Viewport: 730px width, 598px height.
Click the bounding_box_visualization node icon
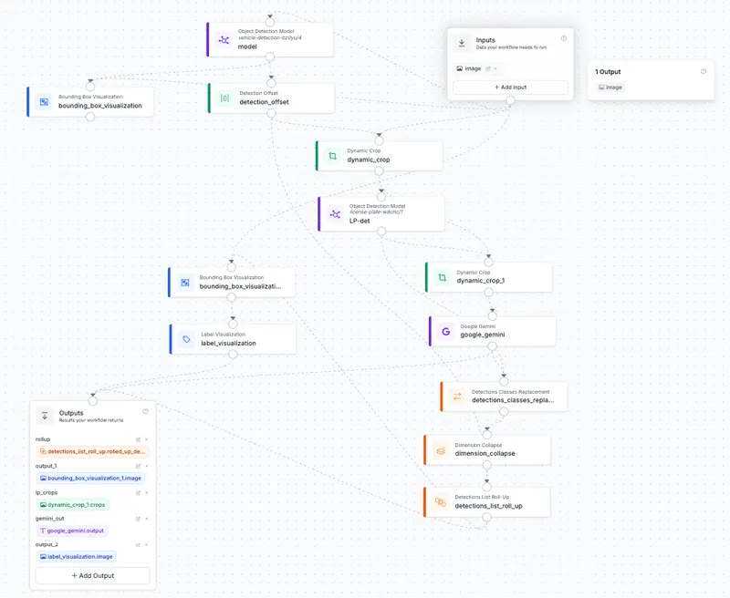[44, 102]
